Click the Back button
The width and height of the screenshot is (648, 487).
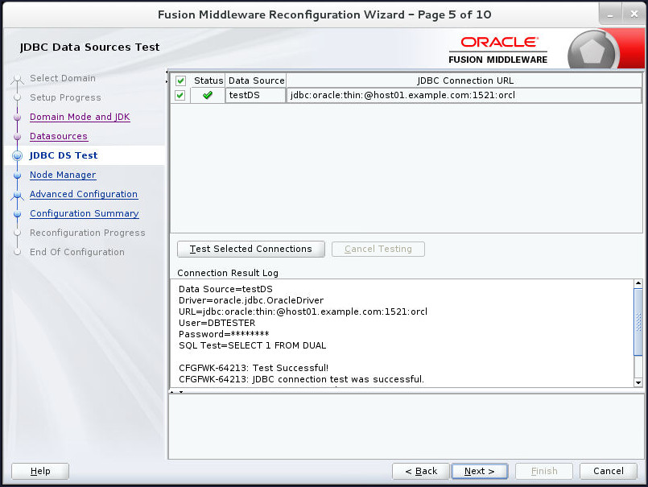pyautogui.click(x=421, y=471)
